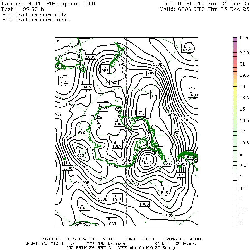Select the 18 colorbar tick label
251x251 pixels.
coord(242,87)
